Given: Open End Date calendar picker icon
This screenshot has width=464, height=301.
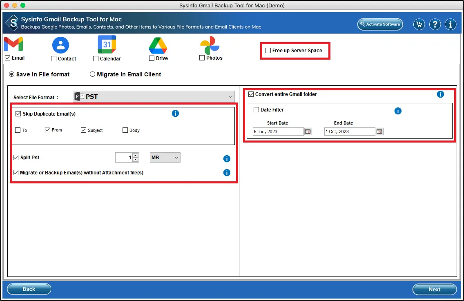Looking at the screenshot, I should coord(379,132).
